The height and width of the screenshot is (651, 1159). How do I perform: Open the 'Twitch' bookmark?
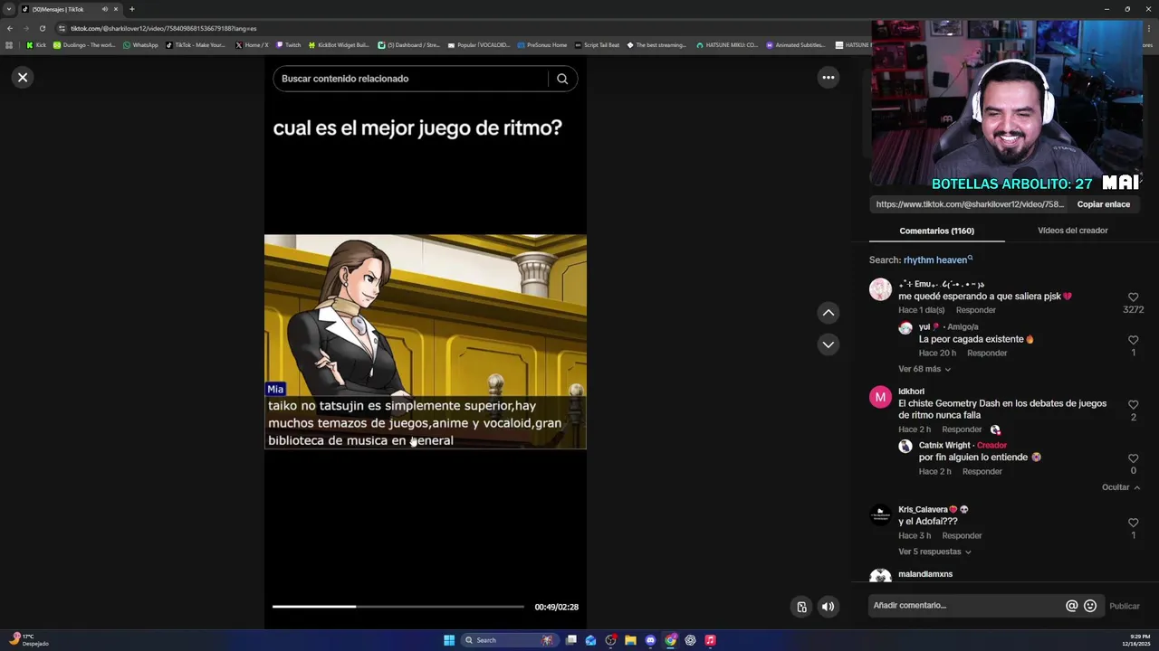pyautogui.click(x=288, y=44)
